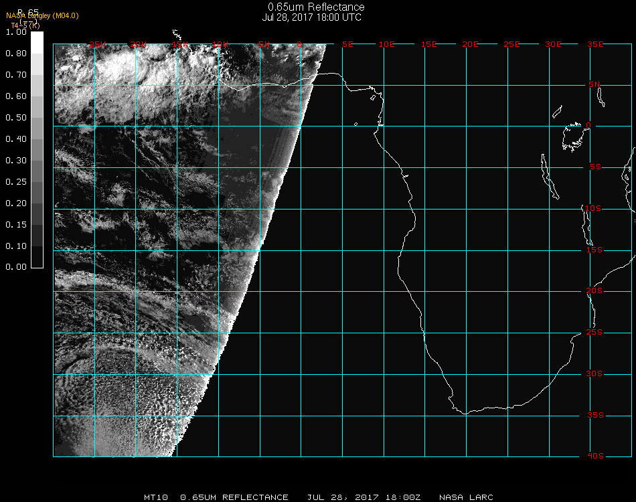The height and width of the screenshot is (502, 636).
Task: Click the mid-gray colorbar segment beside 0.40
Action: tap(37, 150)
